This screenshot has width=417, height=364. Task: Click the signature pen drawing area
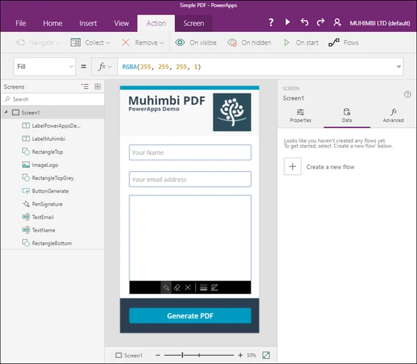[190, 238]
